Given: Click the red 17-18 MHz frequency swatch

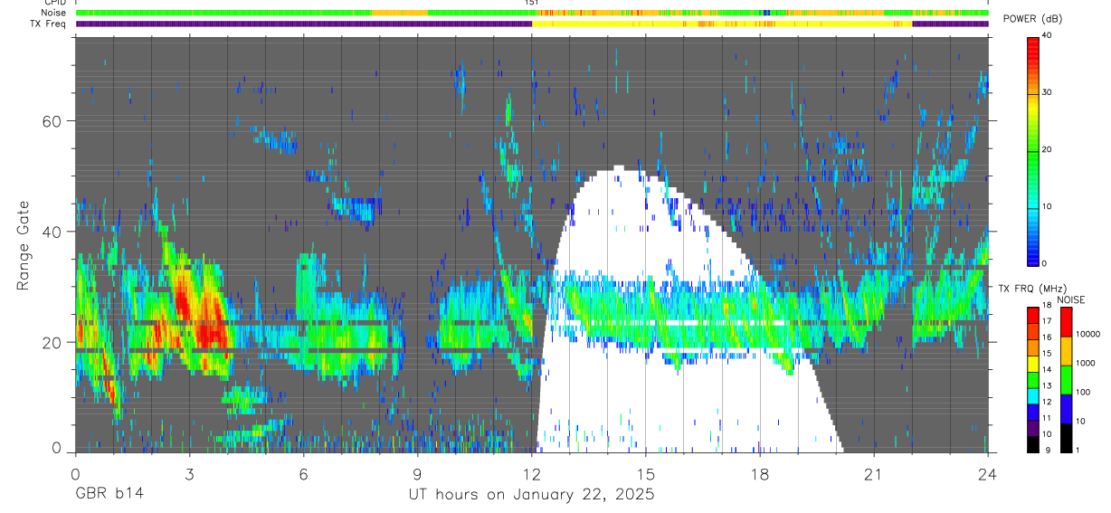Looking at the screenshot, I should tap(1033, 316).
